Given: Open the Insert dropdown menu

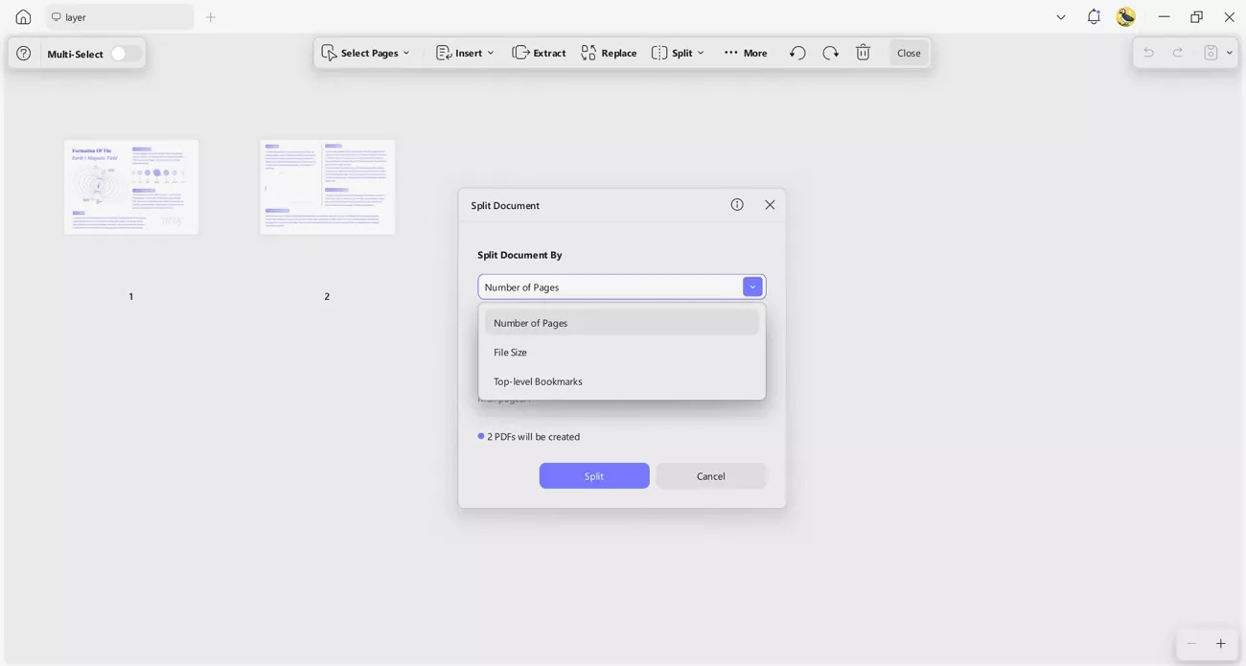Looking at the screenshot, I should [465, 53].
